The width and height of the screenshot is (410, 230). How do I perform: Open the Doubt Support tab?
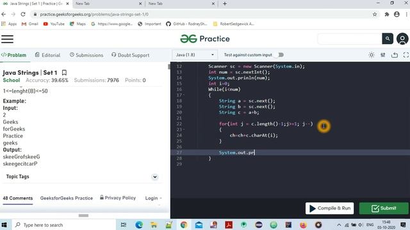(130, 55)
